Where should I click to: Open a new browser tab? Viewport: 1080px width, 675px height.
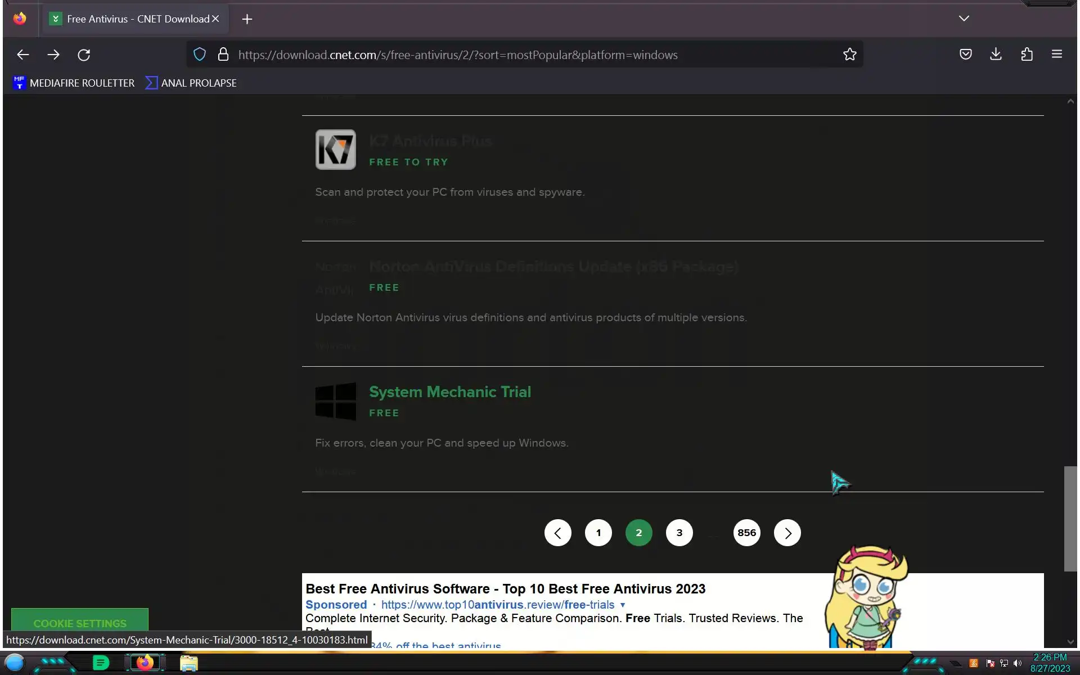247,19
